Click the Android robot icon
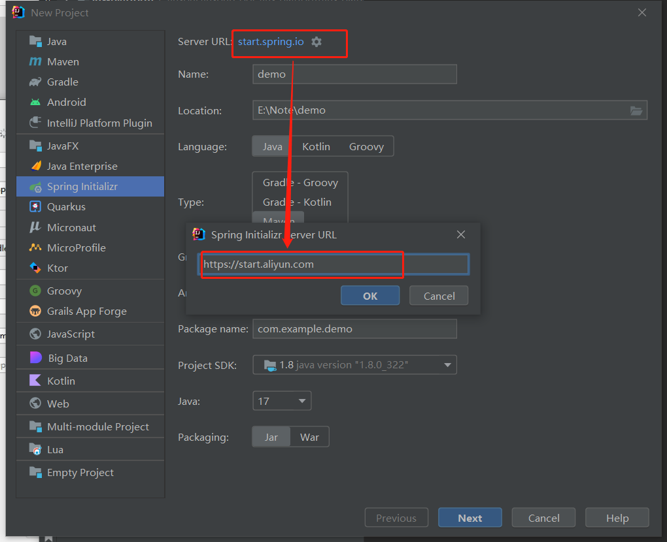The height and width of the screenshot is (542, 667). click(x=35, y=103)
